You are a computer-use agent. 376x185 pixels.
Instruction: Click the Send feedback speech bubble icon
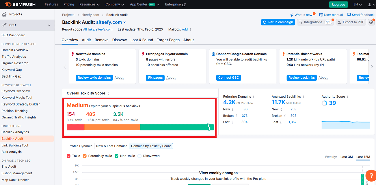349,15
